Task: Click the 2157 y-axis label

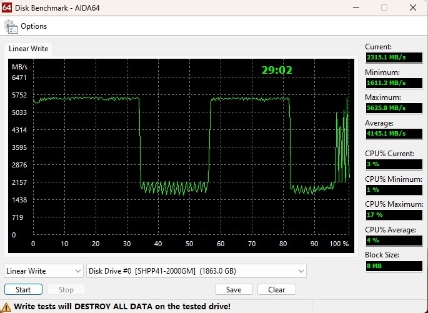Action: pyautogui.click(x=19, y=182)
